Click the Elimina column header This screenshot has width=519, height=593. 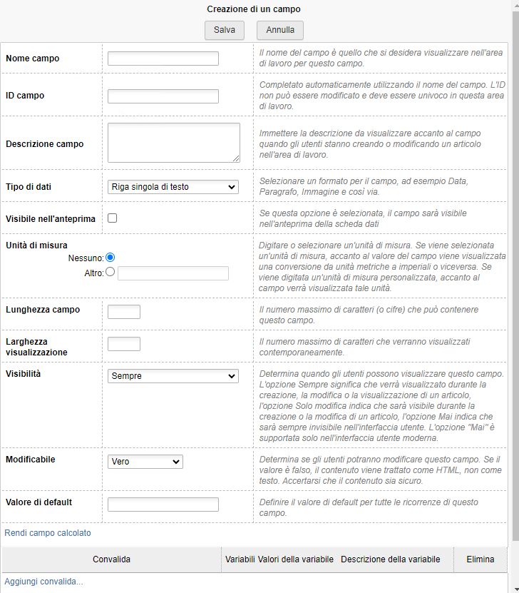(481, 559)
